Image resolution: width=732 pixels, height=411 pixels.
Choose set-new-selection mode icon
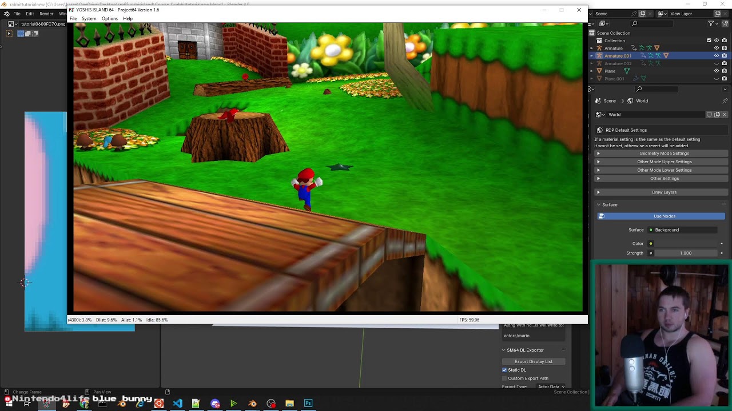click(21, 34)
